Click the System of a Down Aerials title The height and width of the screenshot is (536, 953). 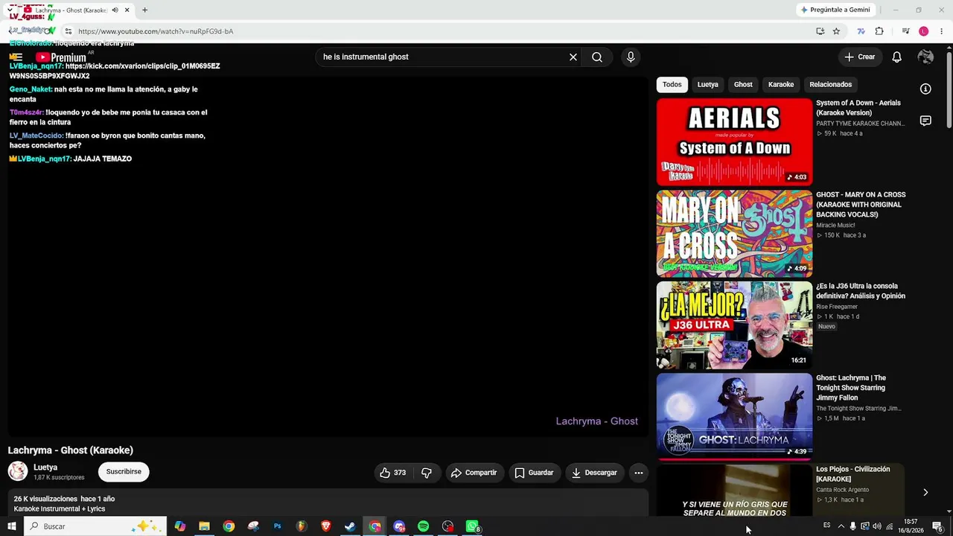coord(858,108)
